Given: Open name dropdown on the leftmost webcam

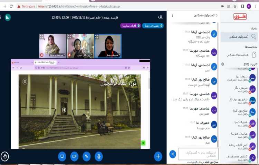Looking at the screenshot, I should pyautogui.click(x=57, y=55).
